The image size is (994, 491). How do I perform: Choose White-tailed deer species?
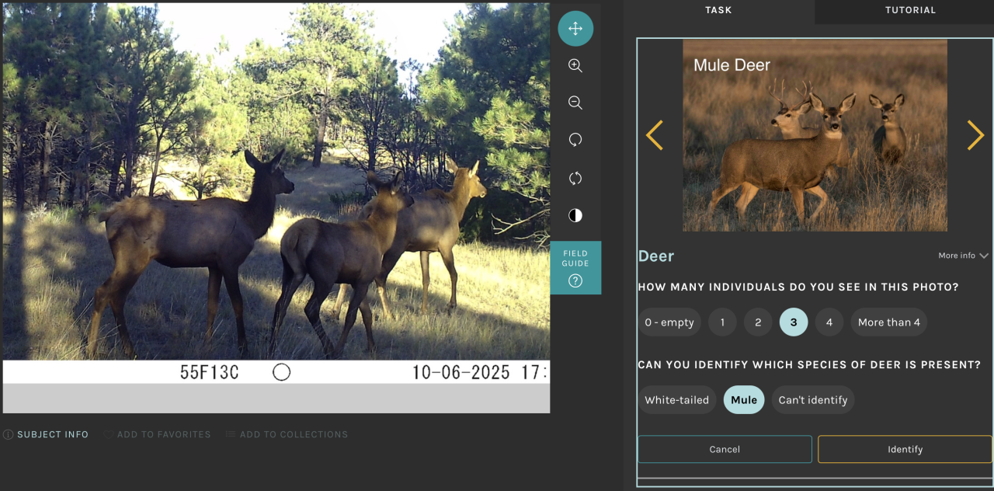[677, 400]
